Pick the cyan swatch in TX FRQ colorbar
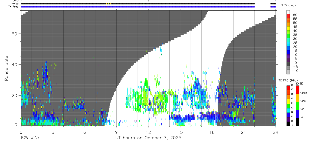The image size is (310, 143). [288, 111]
